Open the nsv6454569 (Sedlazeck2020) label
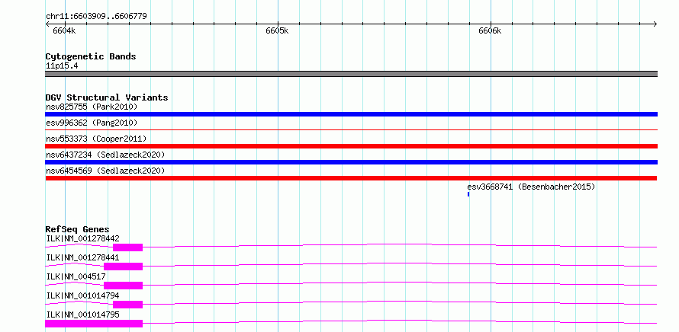Image resolution: width=679 pixels, height=332 pixels. (105, 171)
